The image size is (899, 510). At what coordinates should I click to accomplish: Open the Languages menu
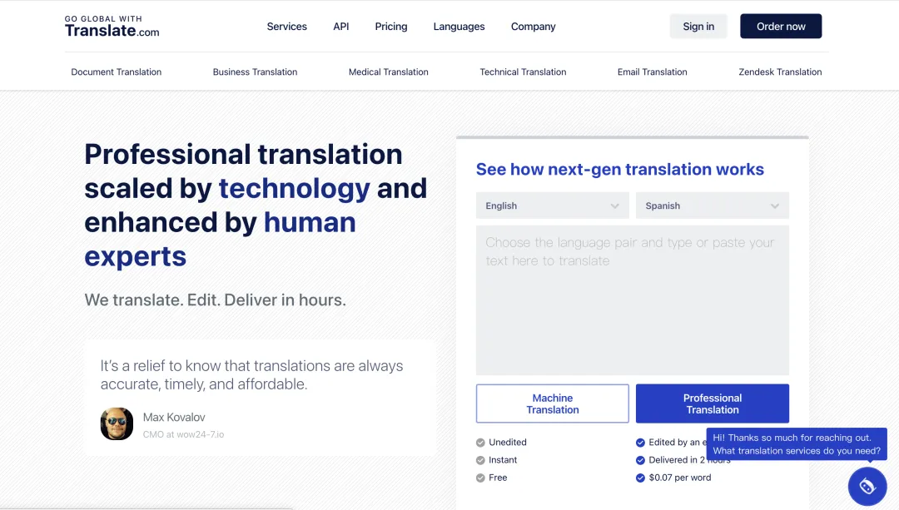[x=459, y=27]
